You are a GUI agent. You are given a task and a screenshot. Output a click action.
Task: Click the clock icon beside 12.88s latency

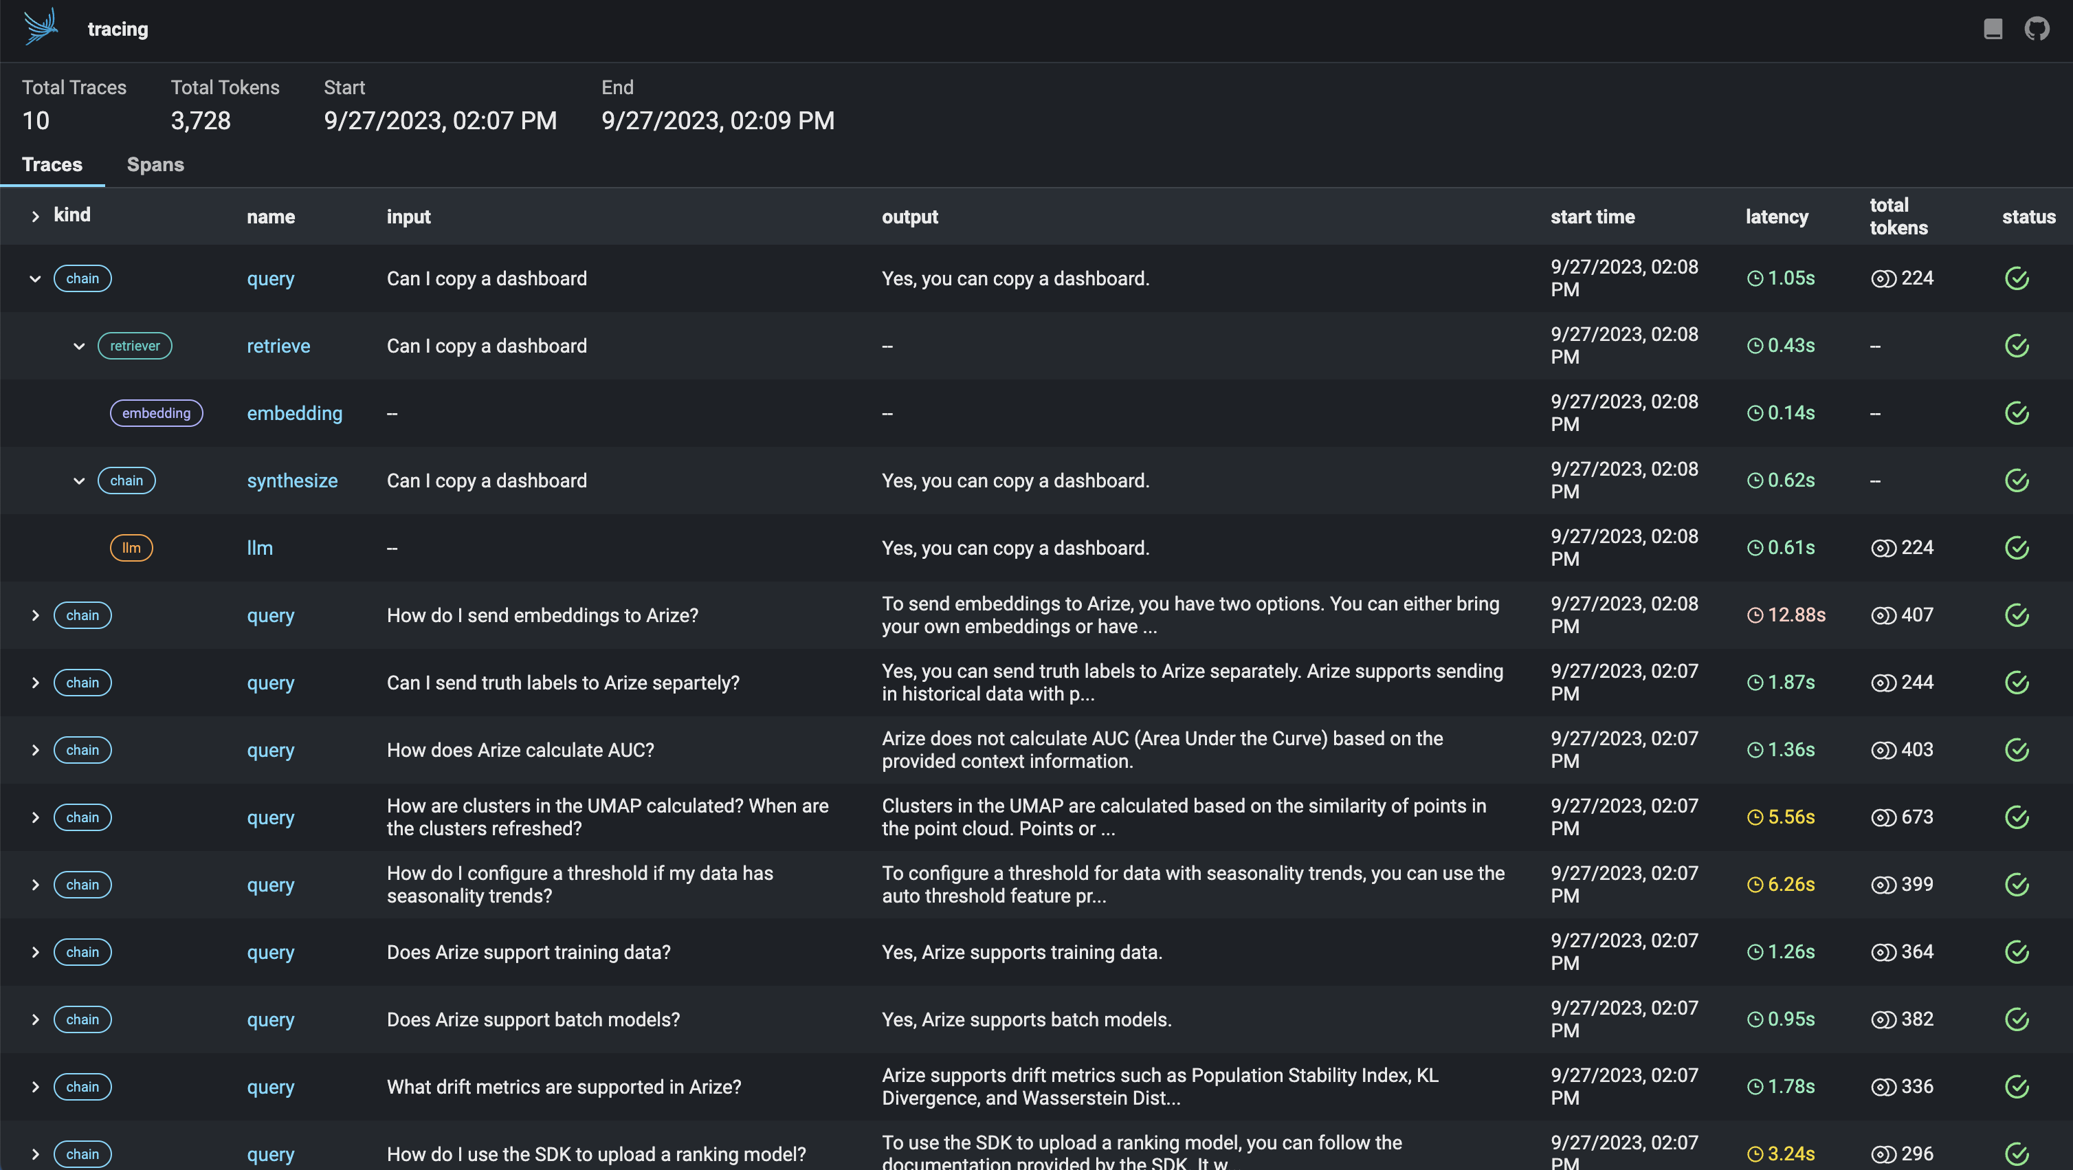(1755, 615)
